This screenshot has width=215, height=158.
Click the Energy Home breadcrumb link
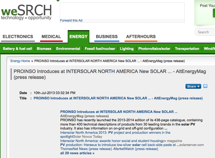(20, 61)
